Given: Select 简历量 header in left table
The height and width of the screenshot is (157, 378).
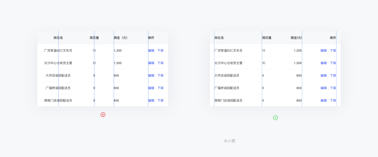Looking at the screenshot, I should pyautogui.click(x=94, y=38).
